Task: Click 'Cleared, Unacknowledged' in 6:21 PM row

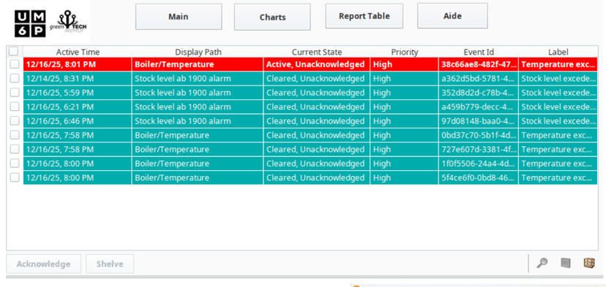Action: pyautogui.click(x=317, y=107)
